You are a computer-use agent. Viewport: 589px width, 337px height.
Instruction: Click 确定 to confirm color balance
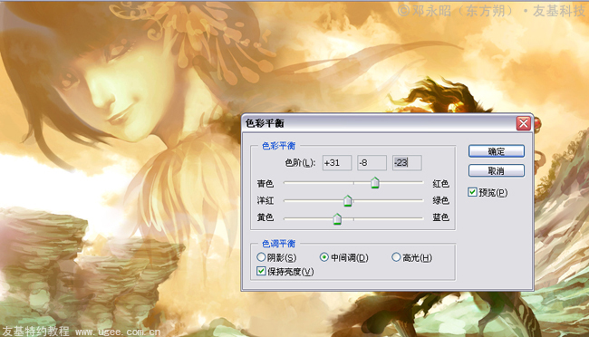[497, 151]
